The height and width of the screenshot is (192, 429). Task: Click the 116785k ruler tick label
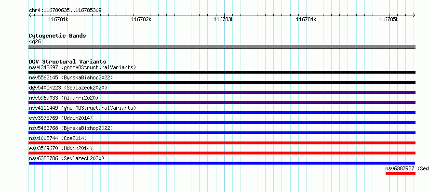389,19
